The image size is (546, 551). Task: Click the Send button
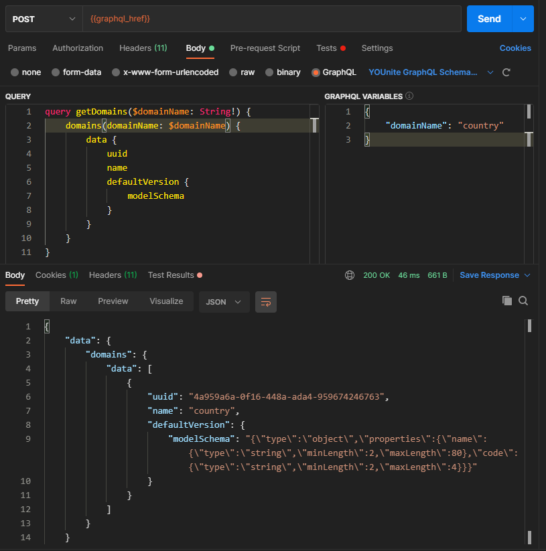click(488, 19)
